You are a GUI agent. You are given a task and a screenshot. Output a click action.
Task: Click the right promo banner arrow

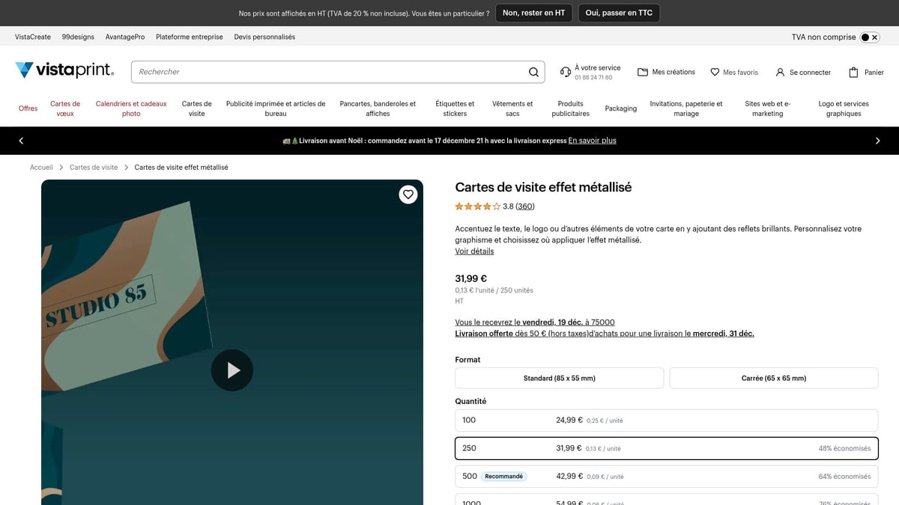point(878,141)
